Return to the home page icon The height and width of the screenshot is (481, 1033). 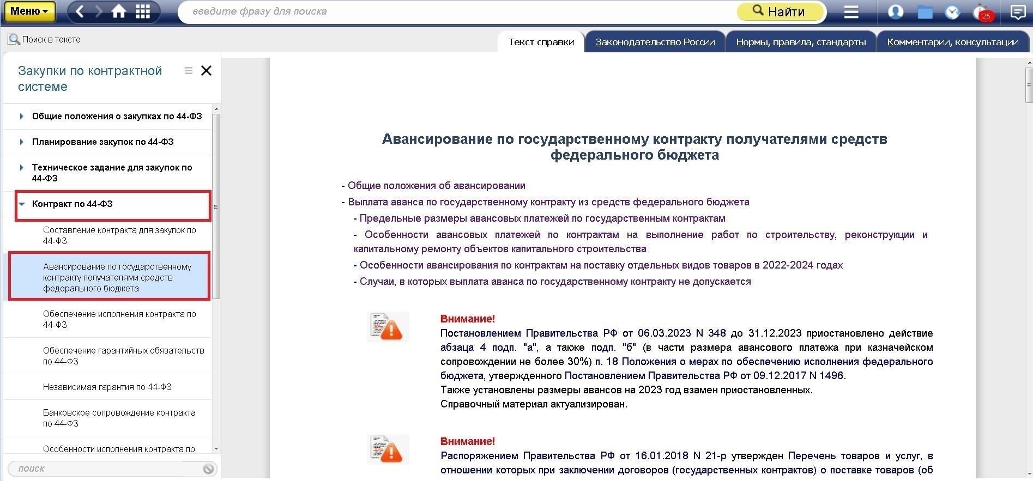point(119,11)
